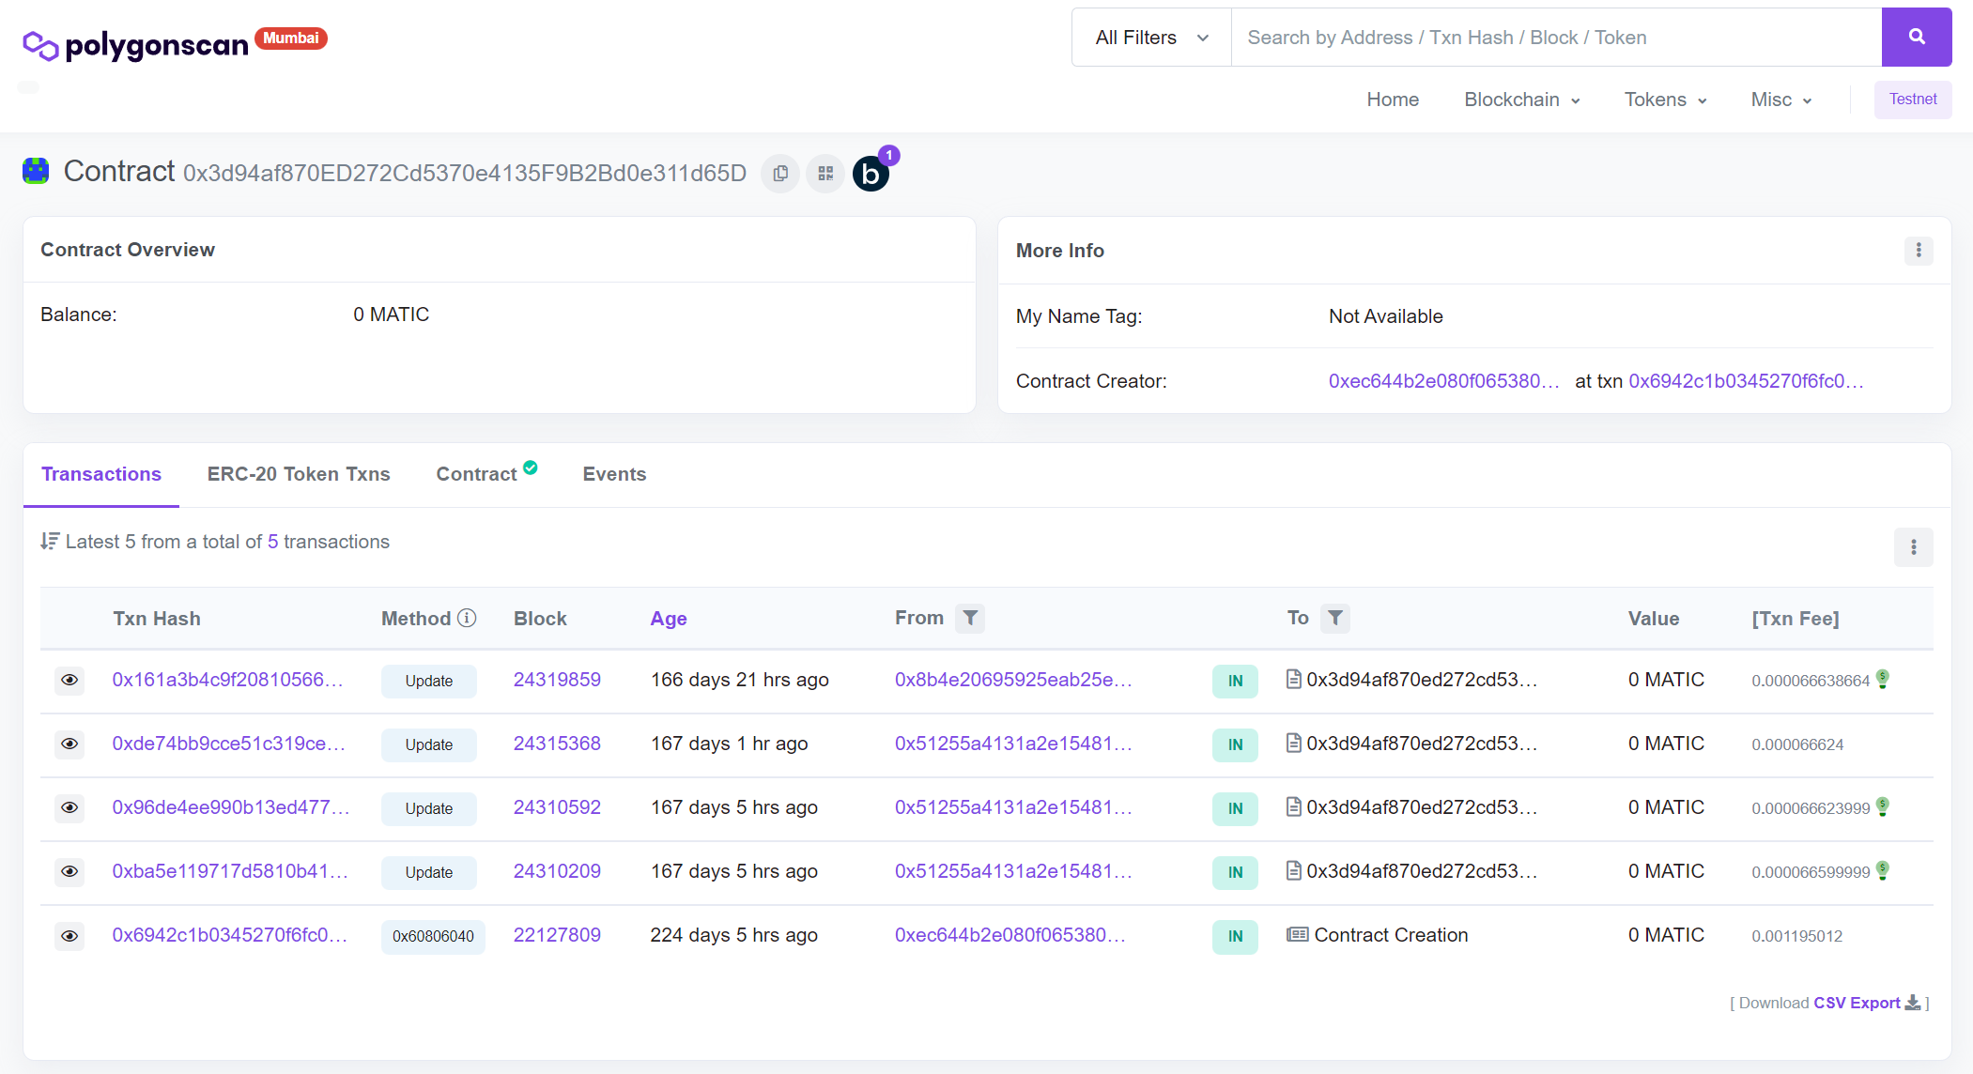Screen dimensions: 1973x1074
Task: Open the All Filters dropdown
Action: [x=1151, y=38]
